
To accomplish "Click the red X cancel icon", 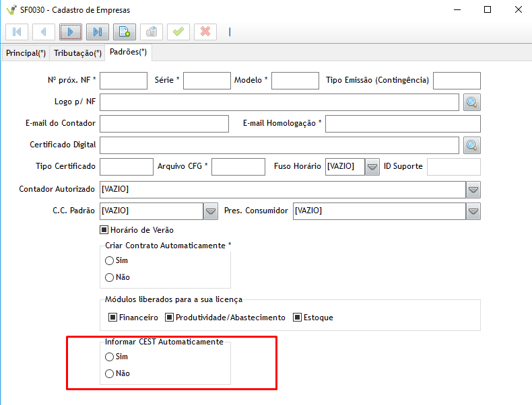I will [205, 32].
